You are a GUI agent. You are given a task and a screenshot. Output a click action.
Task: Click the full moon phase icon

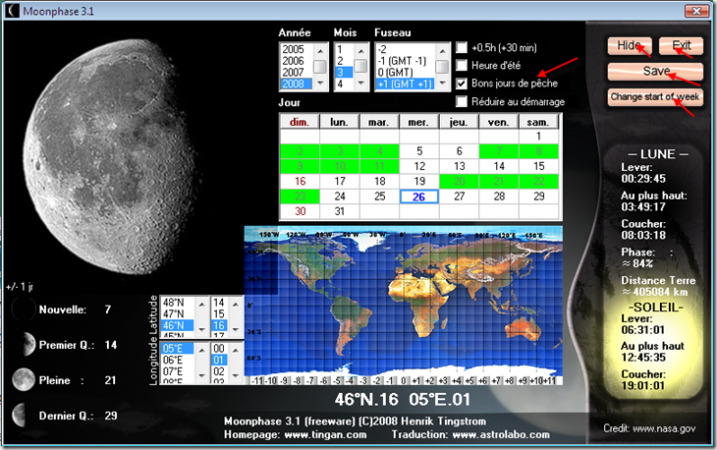point(23,380)
